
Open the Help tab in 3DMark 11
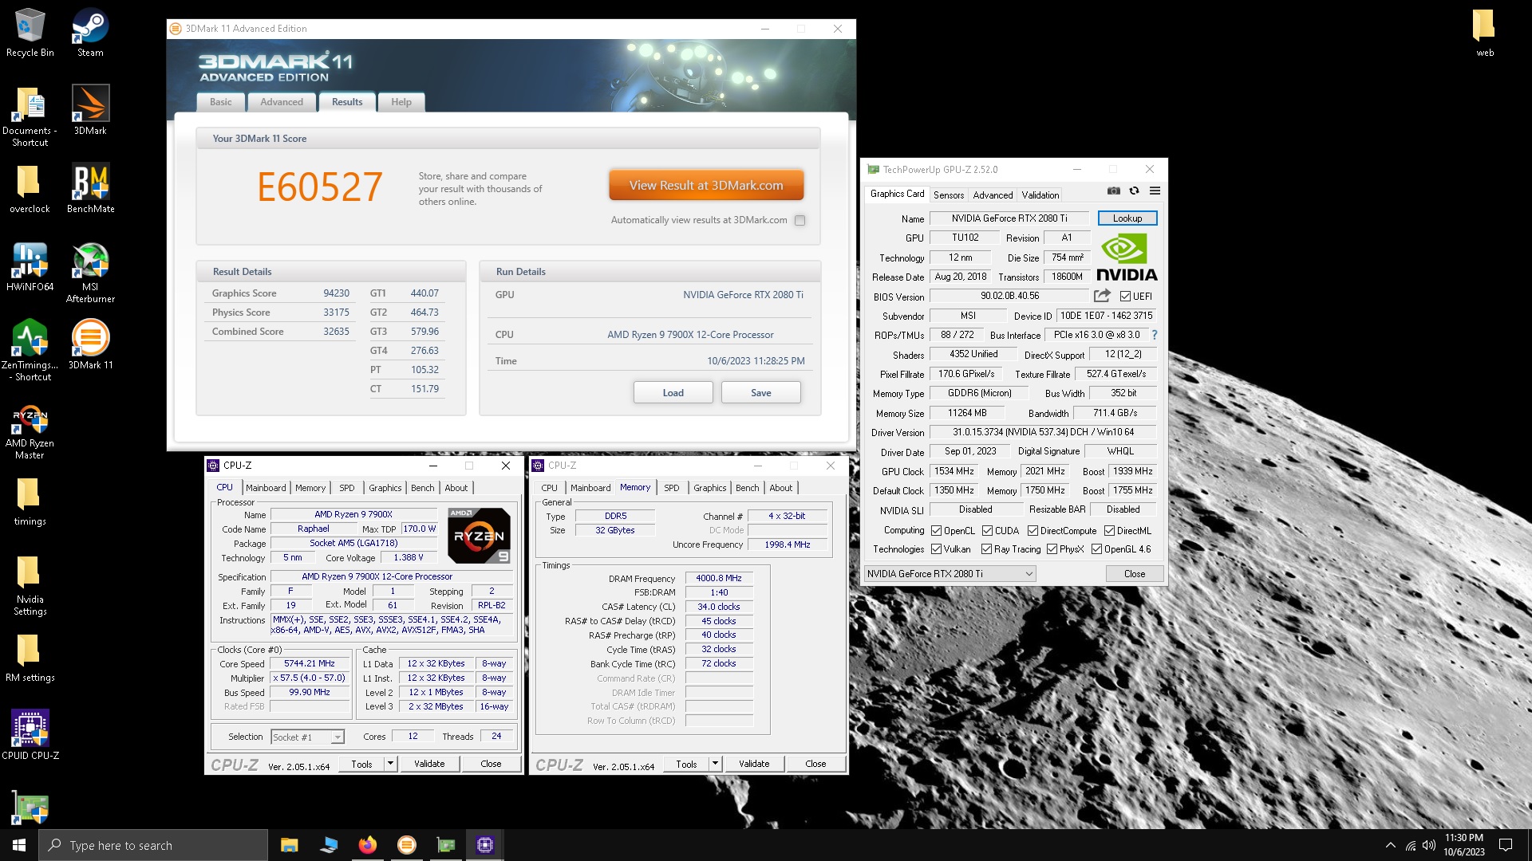[401, 102]
